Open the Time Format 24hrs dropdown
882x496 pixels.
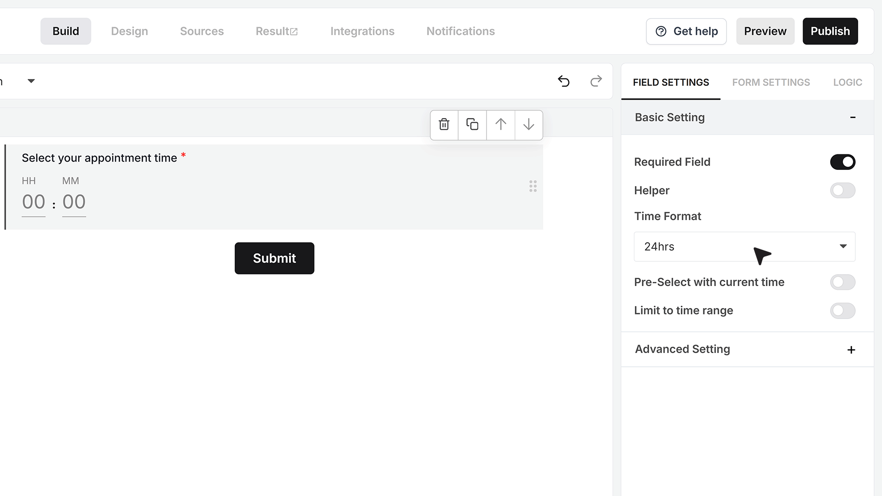[x=745, y=247]
